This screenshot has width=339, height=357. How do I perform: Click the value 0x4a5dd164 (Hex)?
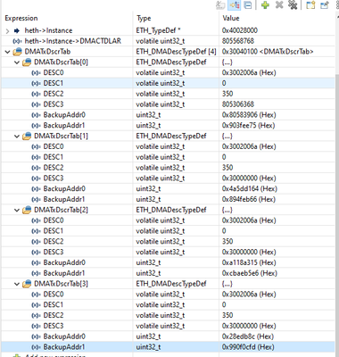point(250,189)
